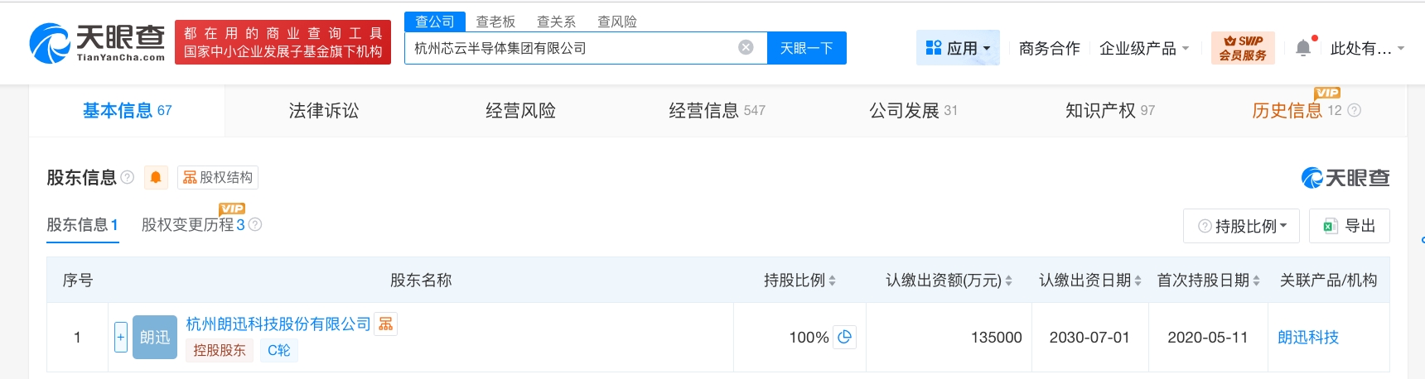
Task: Click into the company search input field
Action: 572,48
